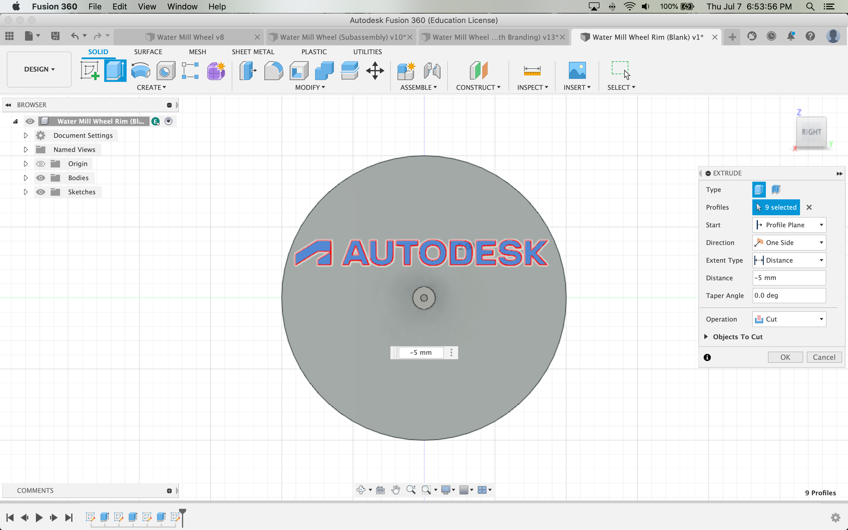Viewport: 848px width, 530px height.
Task: Clear the Profiles selection
Action: pos(809,207)
